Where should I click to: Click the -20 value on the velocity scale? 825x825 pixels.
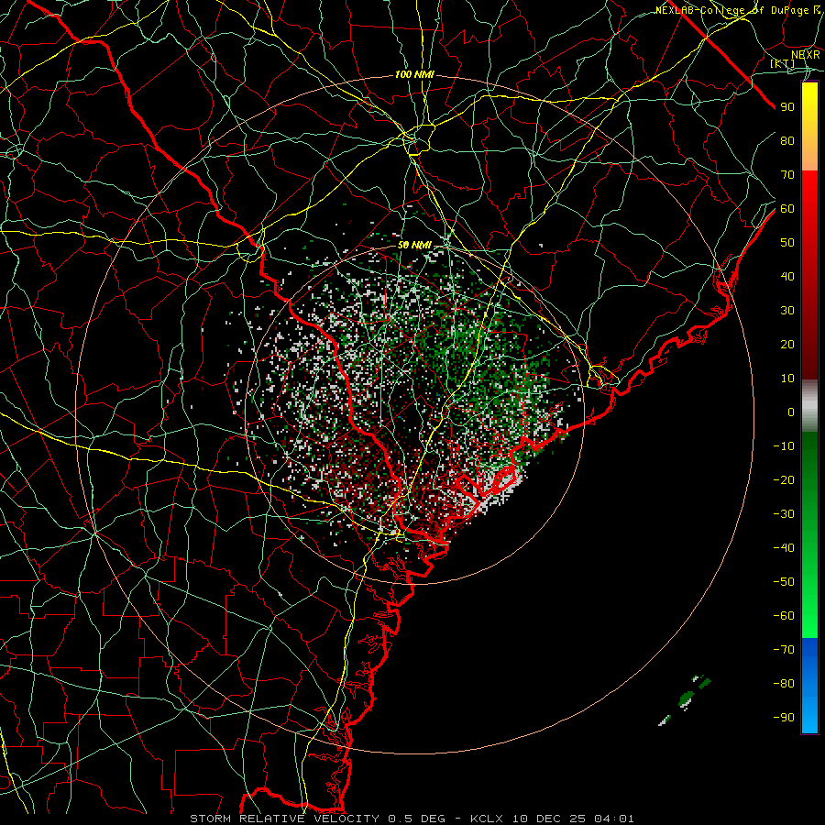(784, 480)
